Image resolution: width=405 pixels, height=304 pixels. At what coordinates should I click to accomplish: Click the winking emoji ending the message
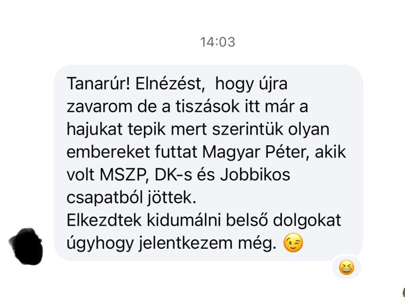point(293,243)
